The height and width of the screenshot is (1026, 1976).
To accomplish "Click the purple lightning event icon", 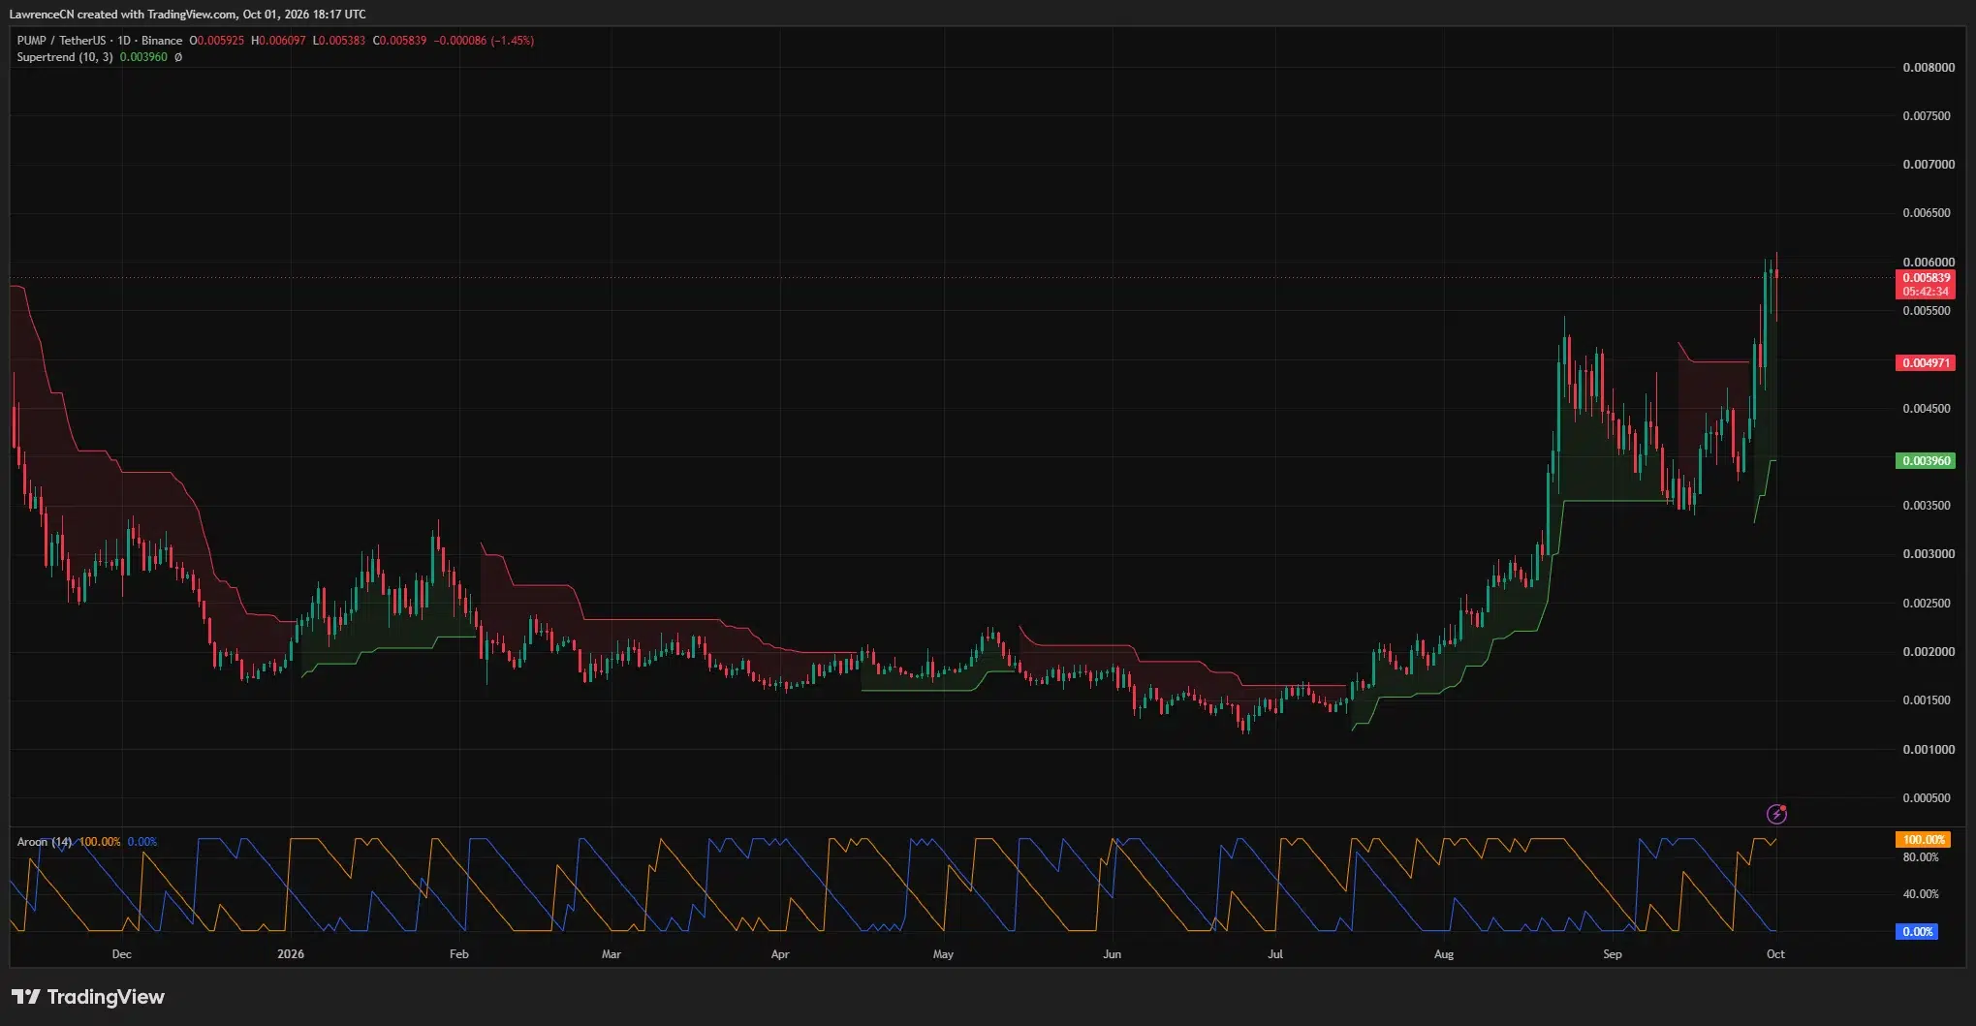I will 1776,814.
